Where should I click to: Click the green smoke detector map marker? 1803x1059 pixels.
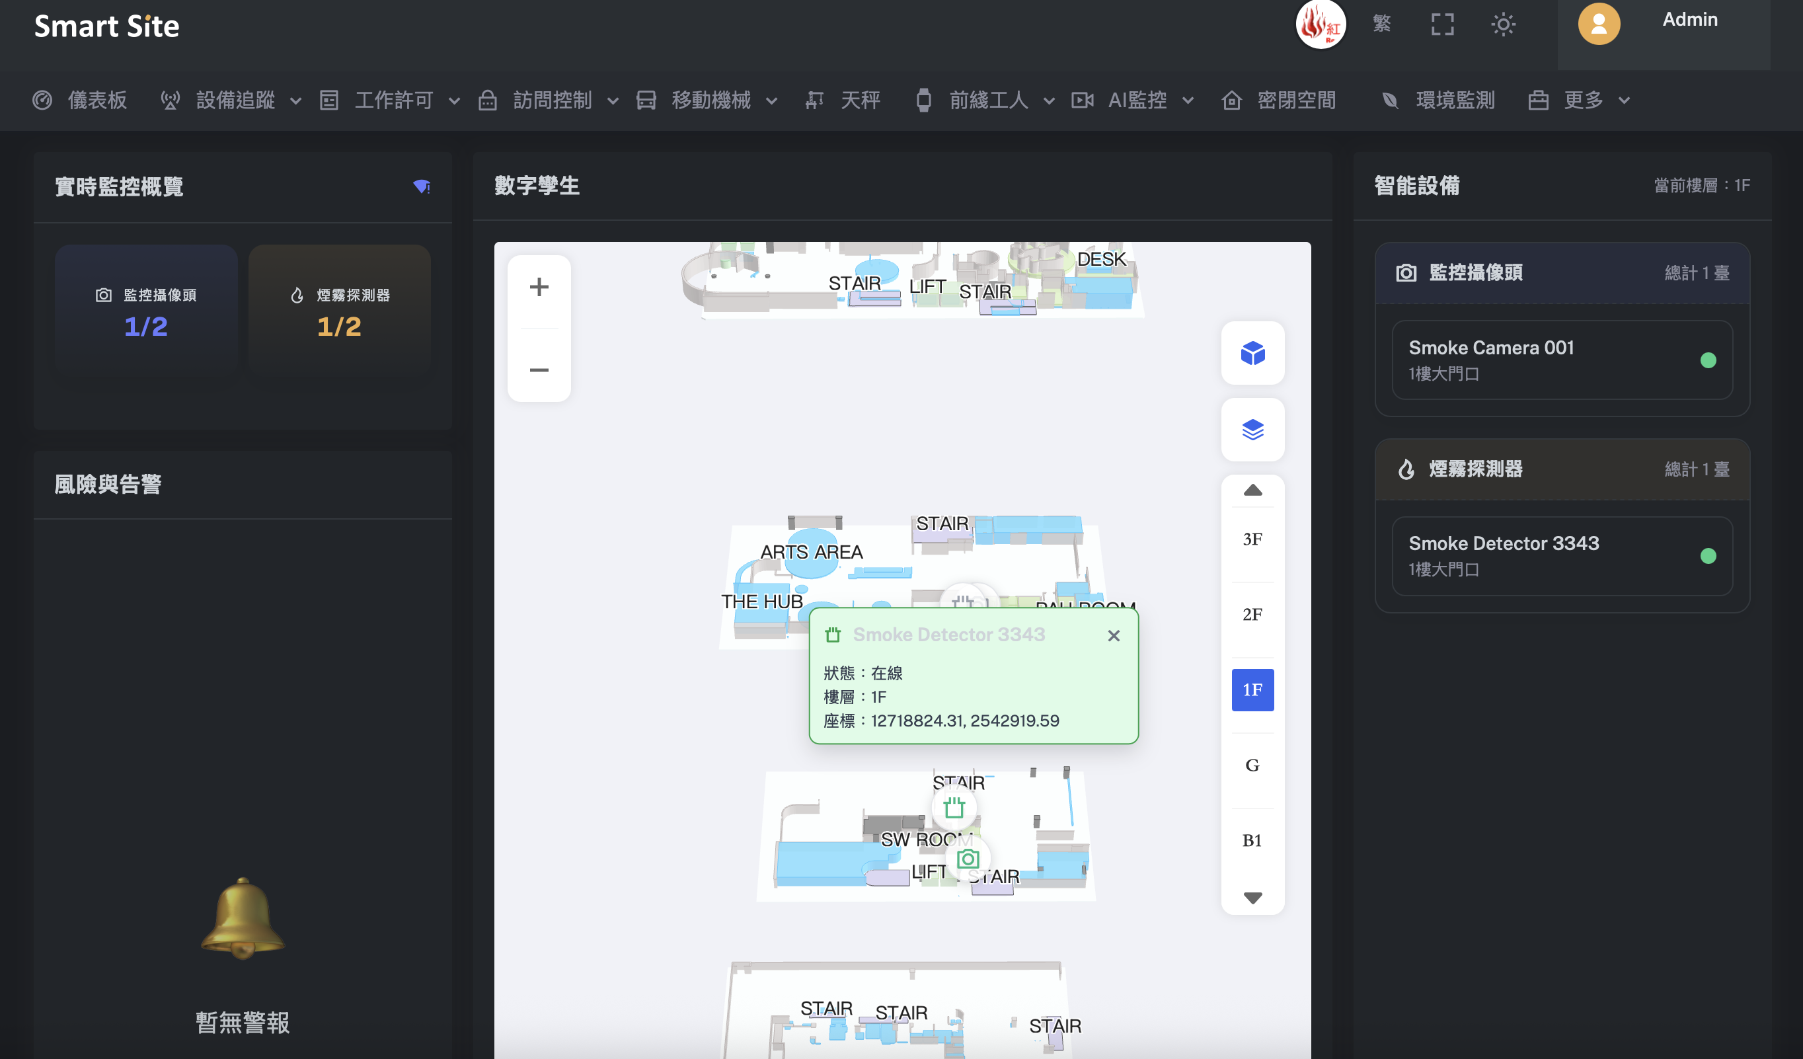click(x=954, y=808)
